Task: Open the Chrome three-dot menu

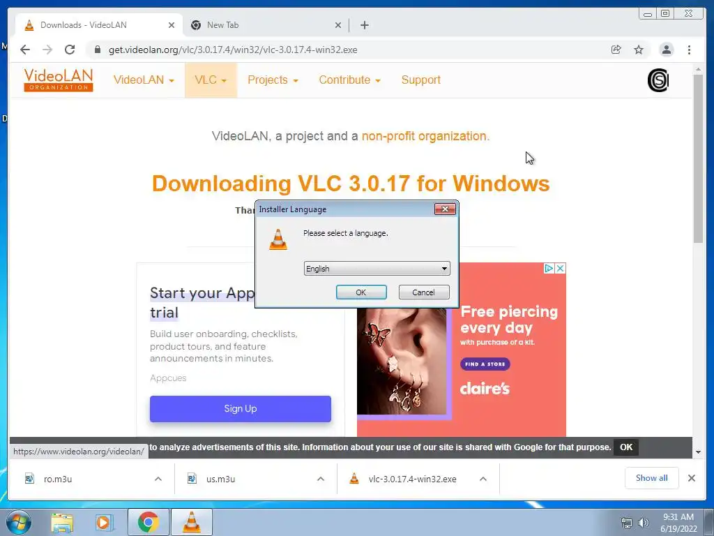Action: point(689,50)
